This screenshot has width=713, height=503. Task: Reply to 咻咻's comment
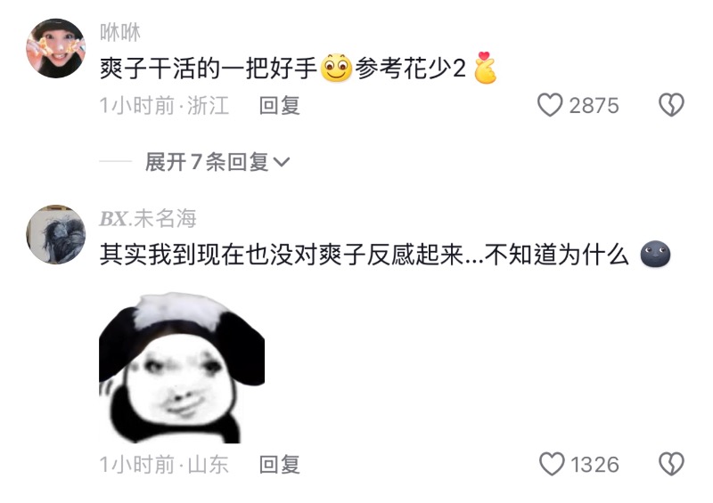tap(279, 105)
